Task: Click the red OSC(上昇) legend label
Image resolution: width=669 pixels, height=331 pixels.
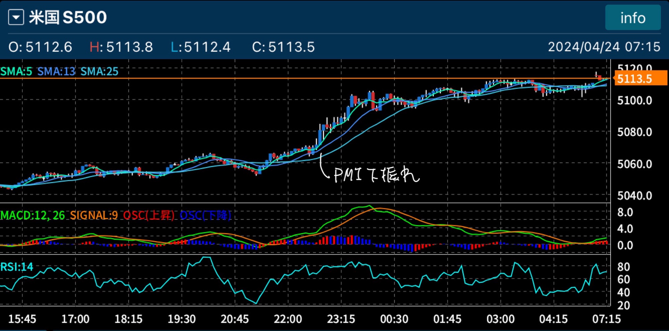Action: [x=149, y=215]
